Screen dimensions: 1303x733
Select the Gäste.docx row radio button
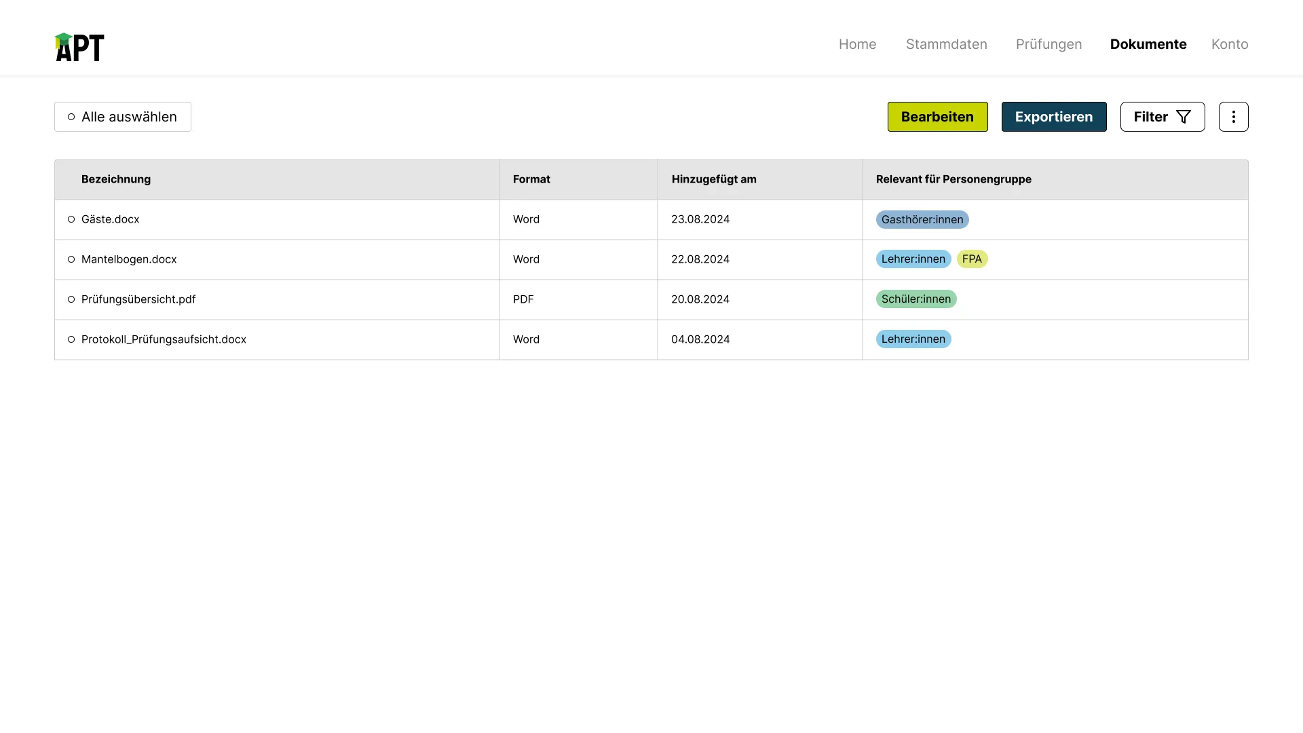pos(71,219)
